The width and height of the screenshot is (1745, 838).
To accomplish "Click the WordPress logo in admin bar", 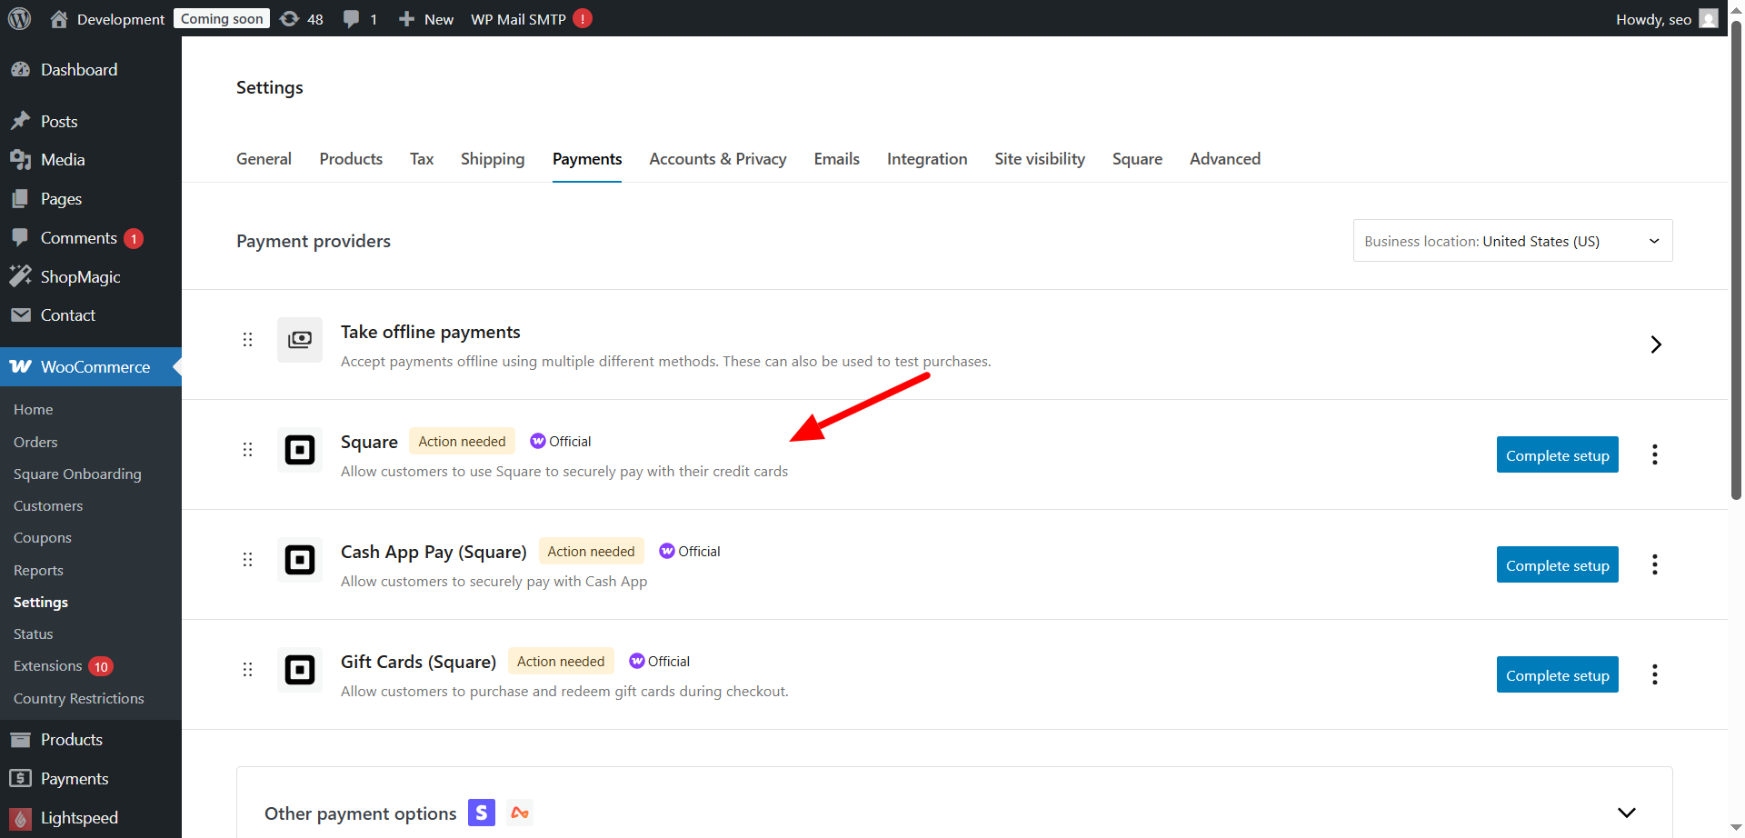I will point(19,18).
